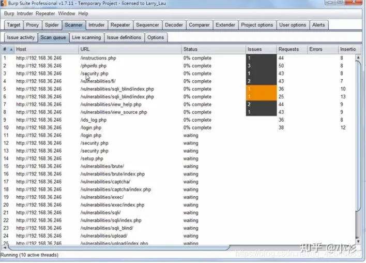This screenshot has height=263, width=366.
Task: Open the Sequencer tab
Action: (x=147, y=25)
